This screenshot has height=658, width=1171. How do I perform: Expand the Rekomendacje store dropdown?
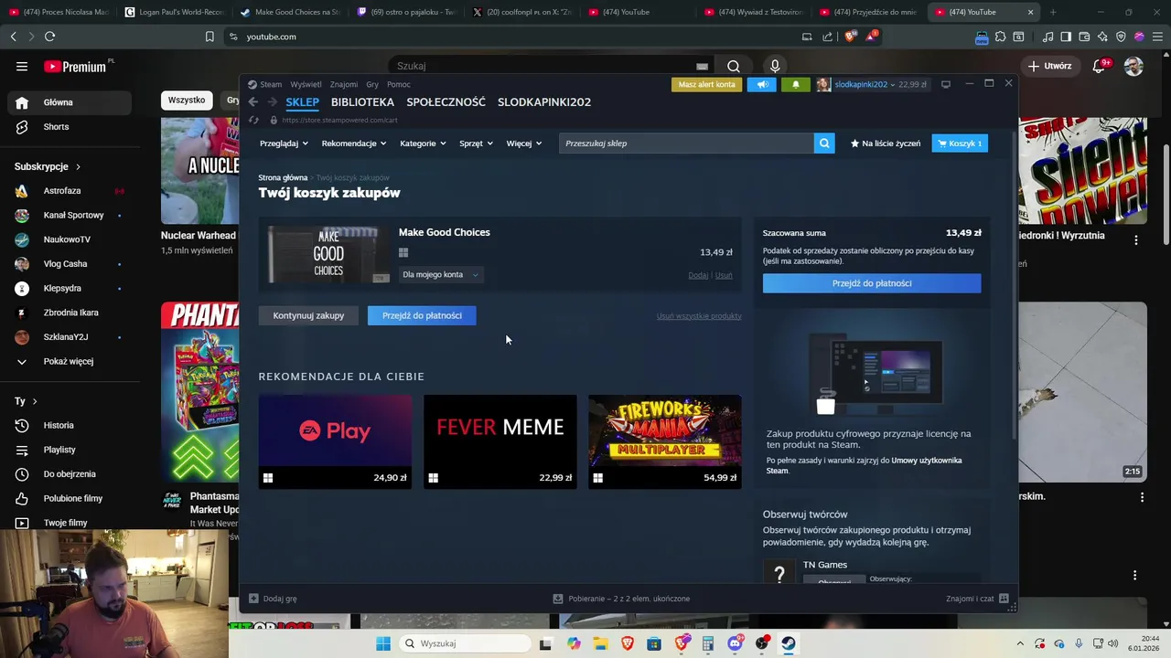click(x=353, y=143)
